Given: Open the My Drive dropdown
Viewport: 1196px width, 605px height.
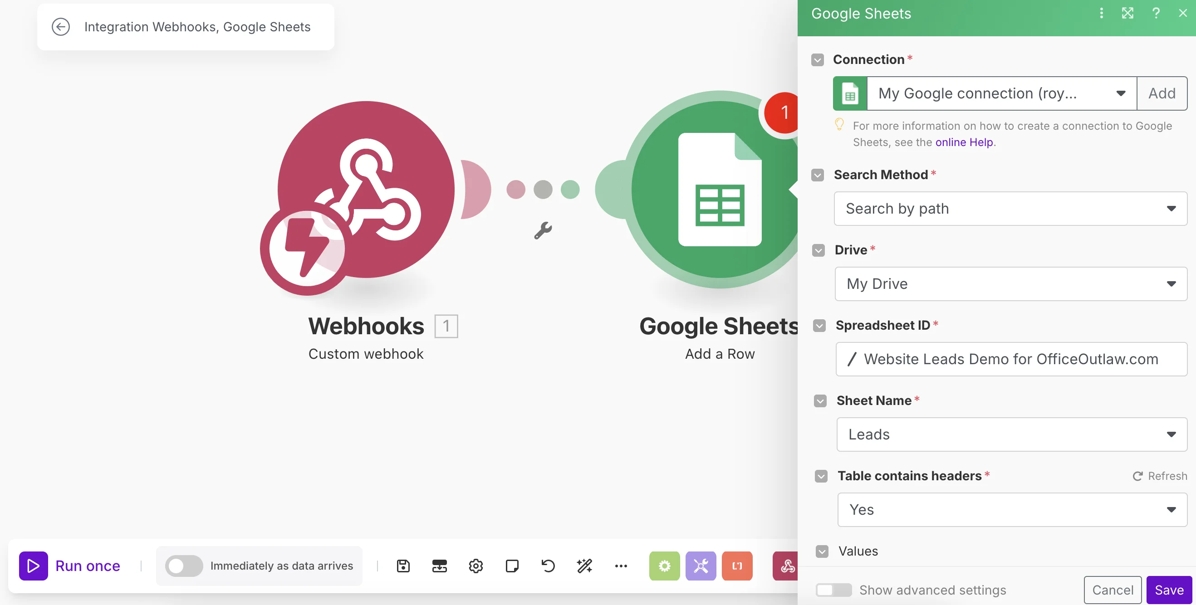Looking at the screenshot, I should tap(1011, 283).
